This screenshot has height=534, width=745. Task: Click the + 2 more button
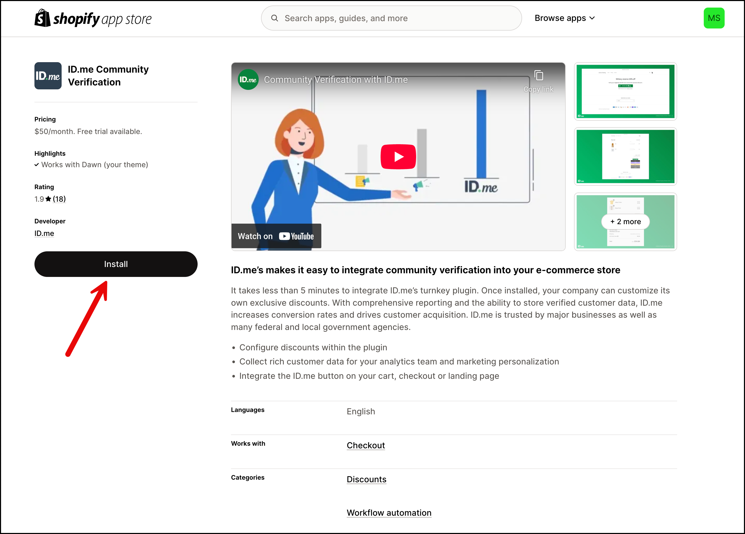[625, 222]
